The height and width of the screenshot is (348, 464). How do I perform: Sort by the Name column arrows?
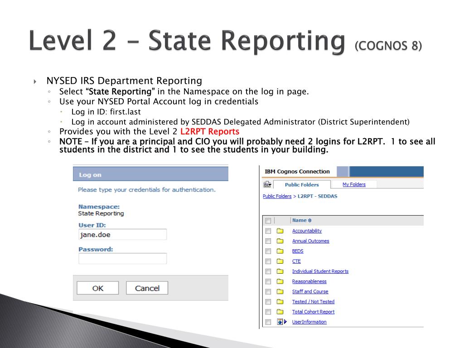[x=309, y=221]
